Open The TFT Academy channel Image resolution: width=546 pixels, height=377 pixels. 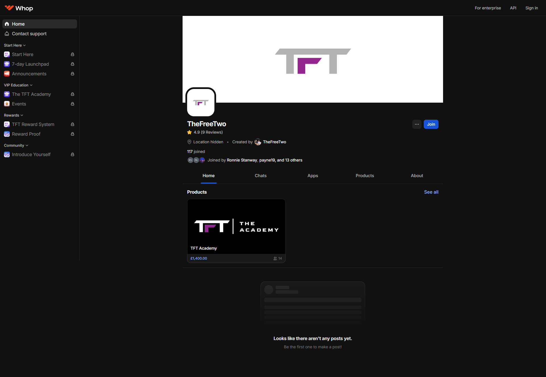40,94
